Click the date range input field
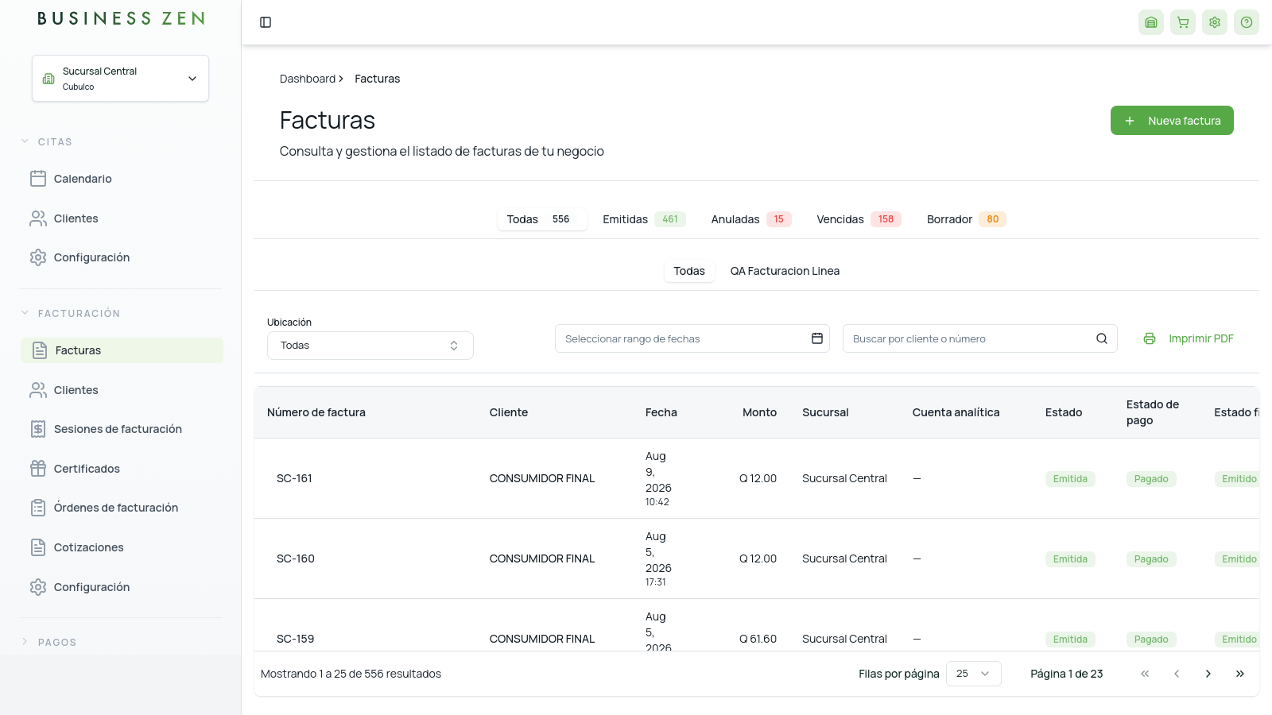The width and height of the screenshot is (1272, 715). click(x=692, y=338)
